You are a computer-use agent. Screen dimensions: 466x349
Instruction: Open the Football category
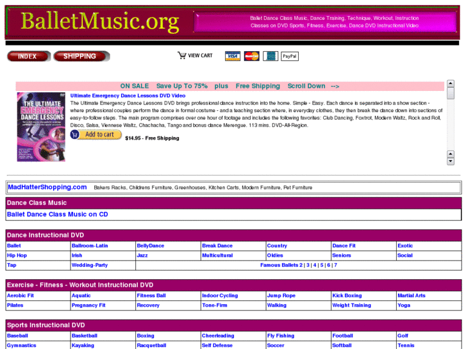(342, 336)
